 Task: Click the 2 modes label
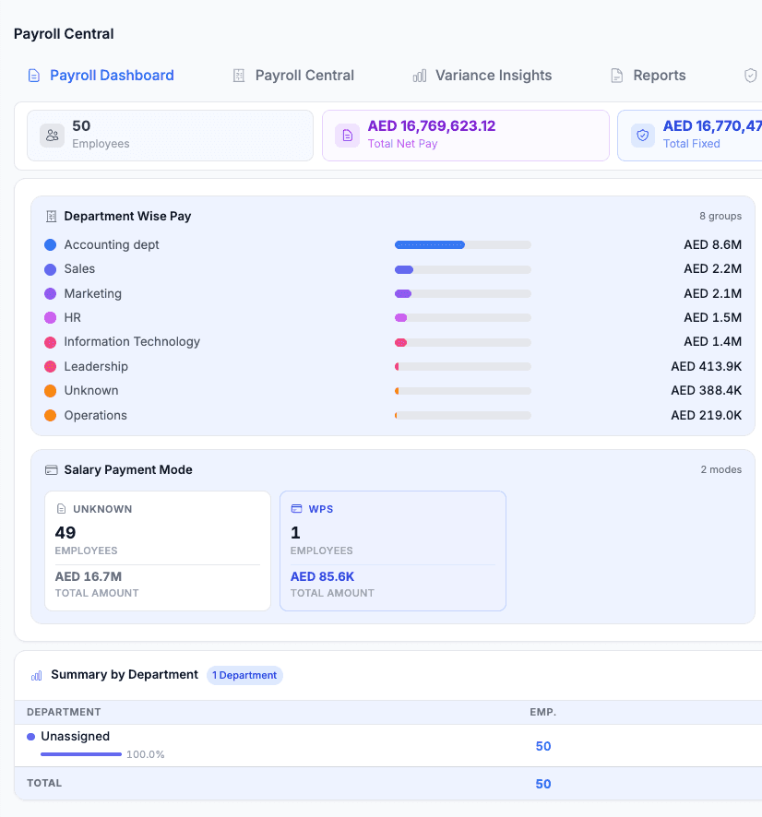coord(720,470)
